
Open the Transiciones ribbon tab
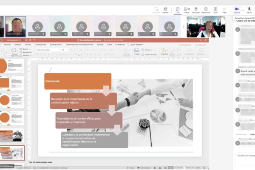40,45
